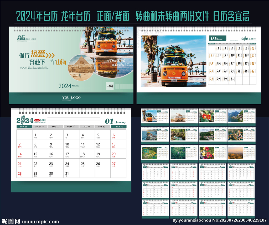Click the 'TUE 二' header on the large calendar

click(55, 127)
